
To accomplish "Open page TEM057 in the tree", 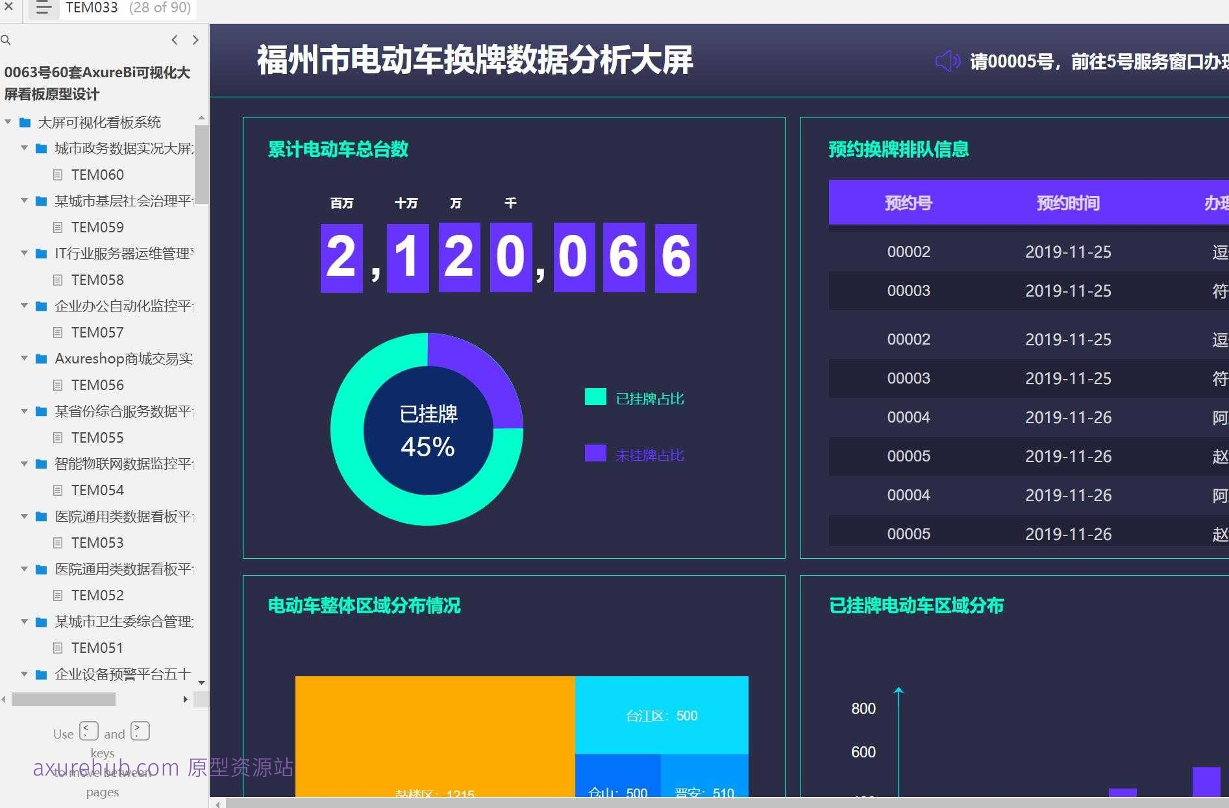I will point(97,333).
